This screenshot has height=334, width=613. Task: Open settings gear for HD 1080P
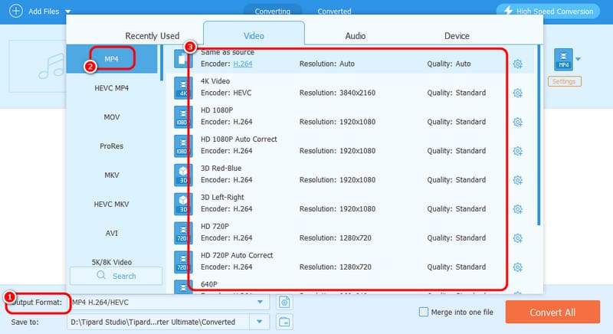pyautogui.click(x=518, y=122)
